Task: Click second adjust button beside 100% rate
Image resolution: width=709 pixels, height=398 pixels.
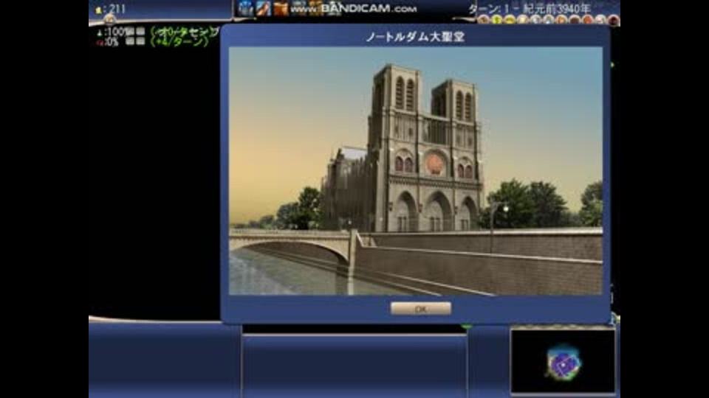Action: click(x=140, y=31)
